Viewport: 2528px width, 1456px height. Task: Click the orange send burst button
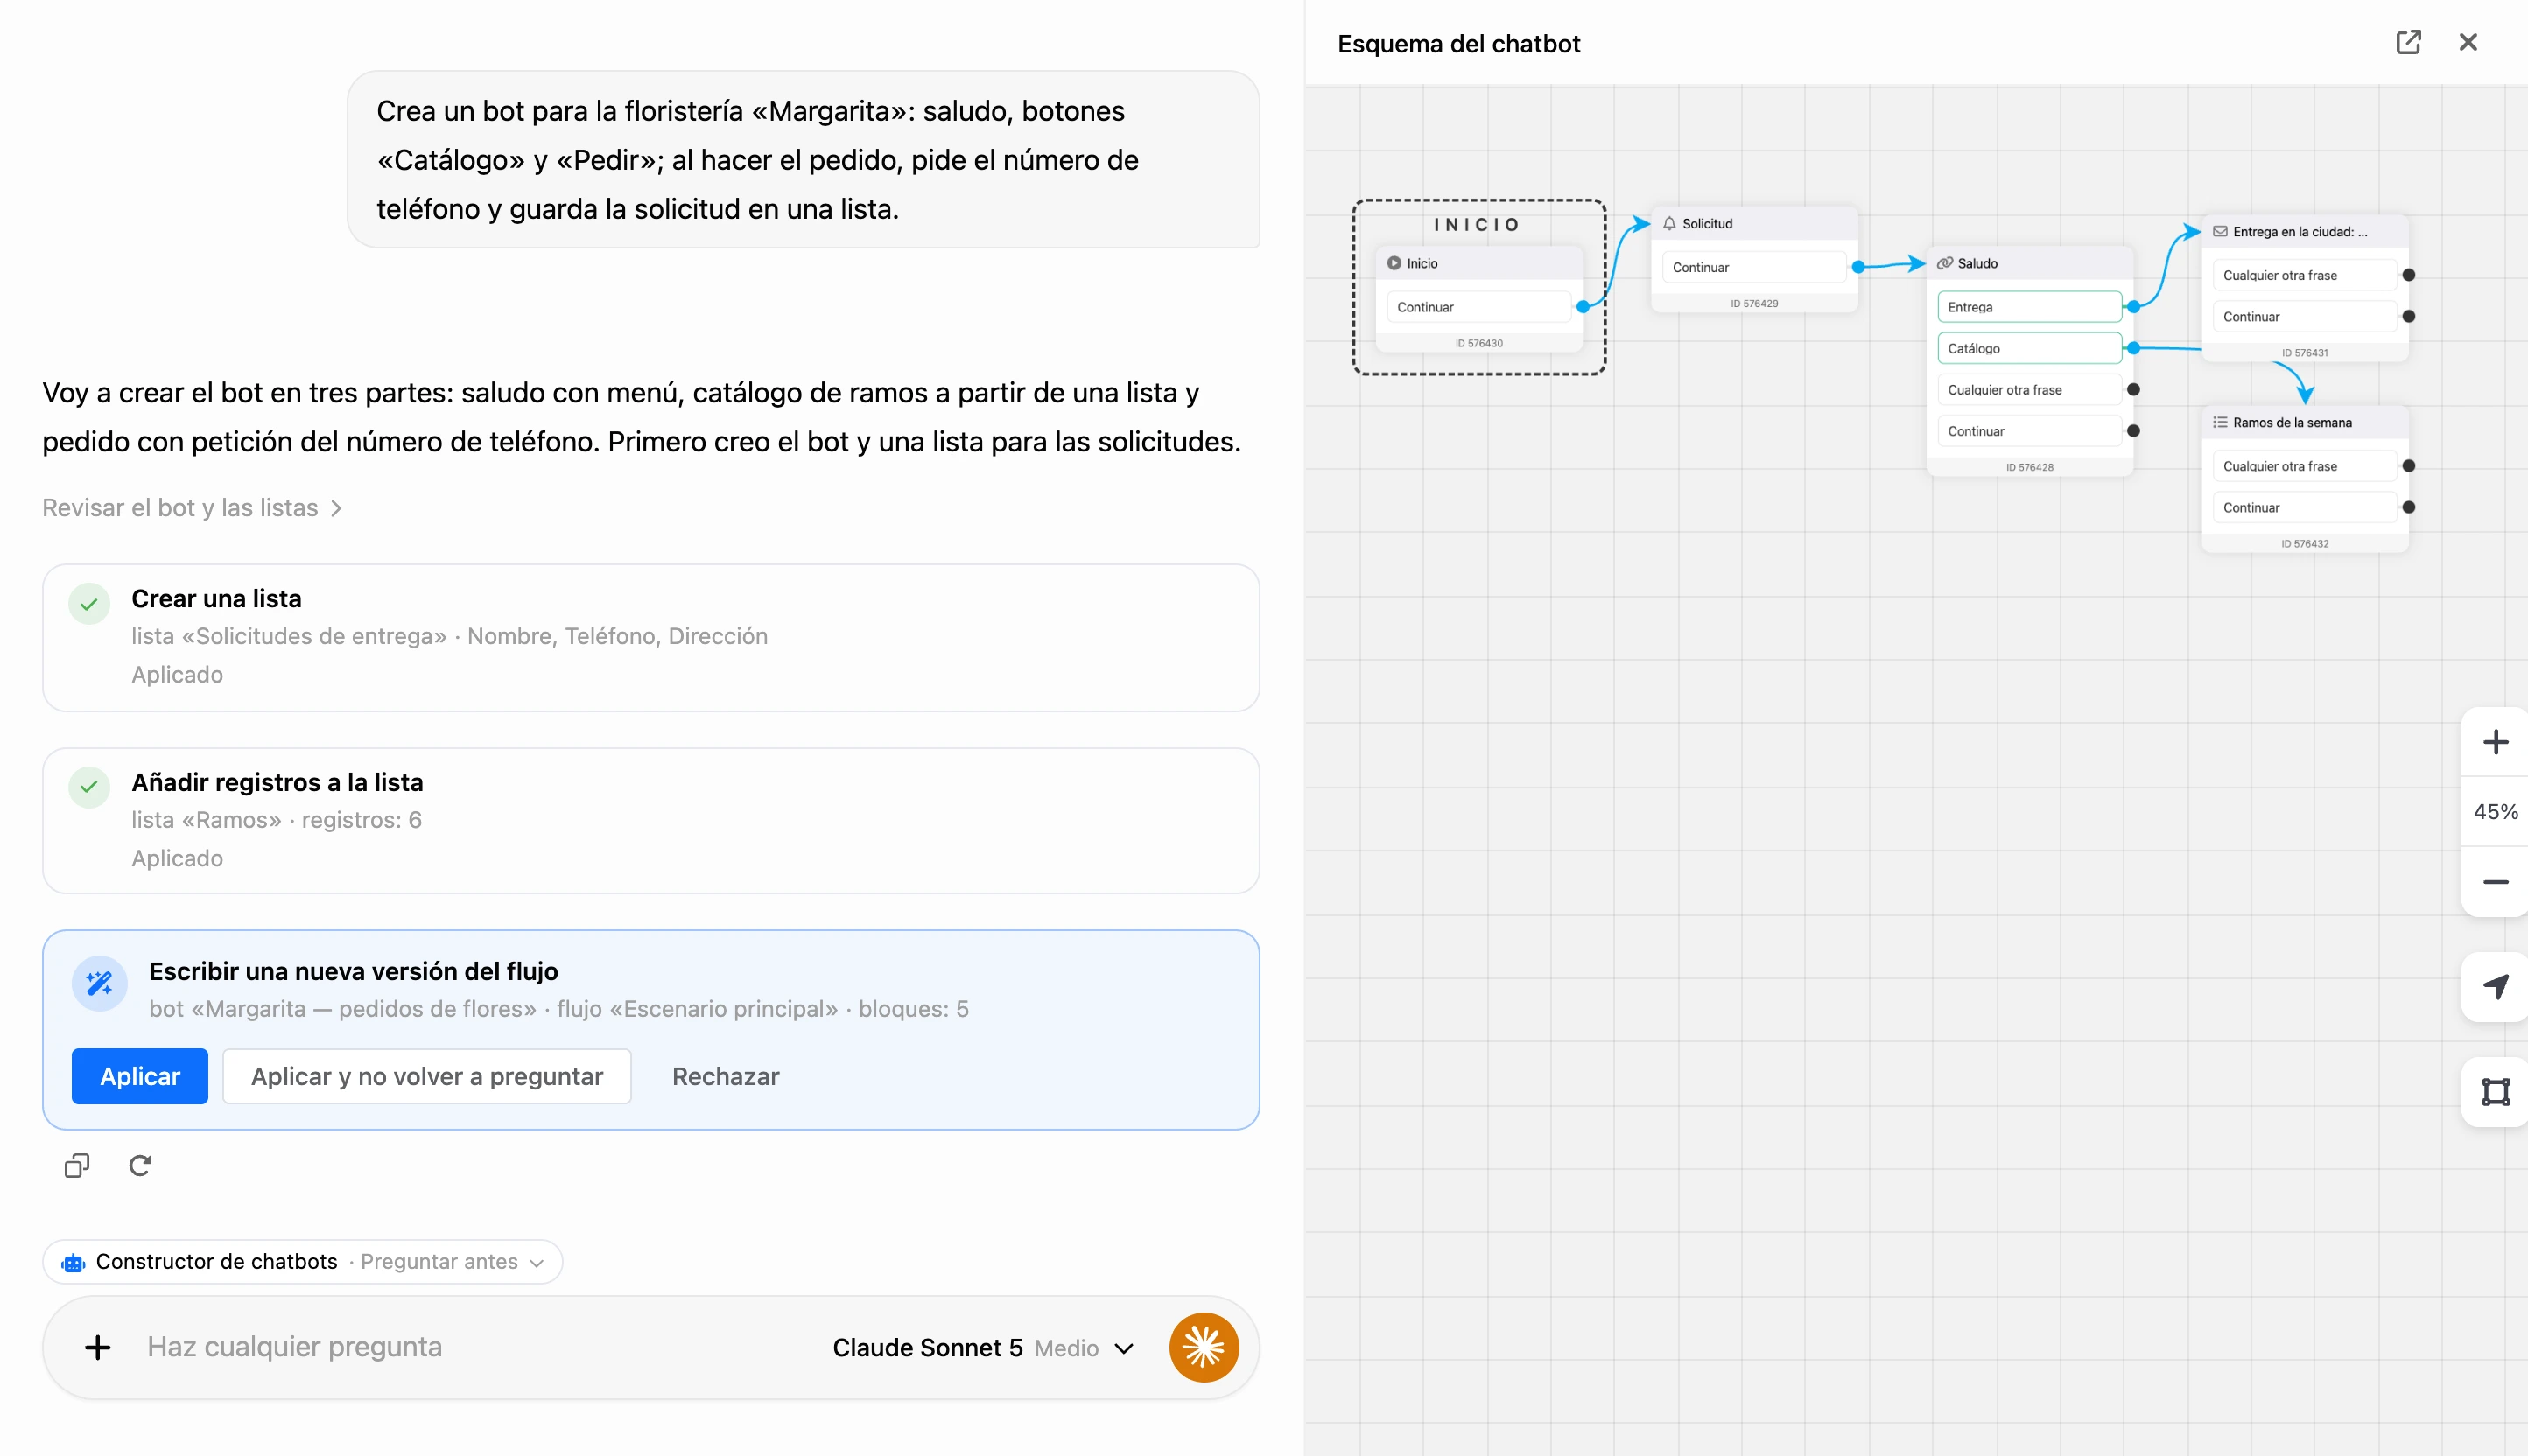click(1204, 1347)
